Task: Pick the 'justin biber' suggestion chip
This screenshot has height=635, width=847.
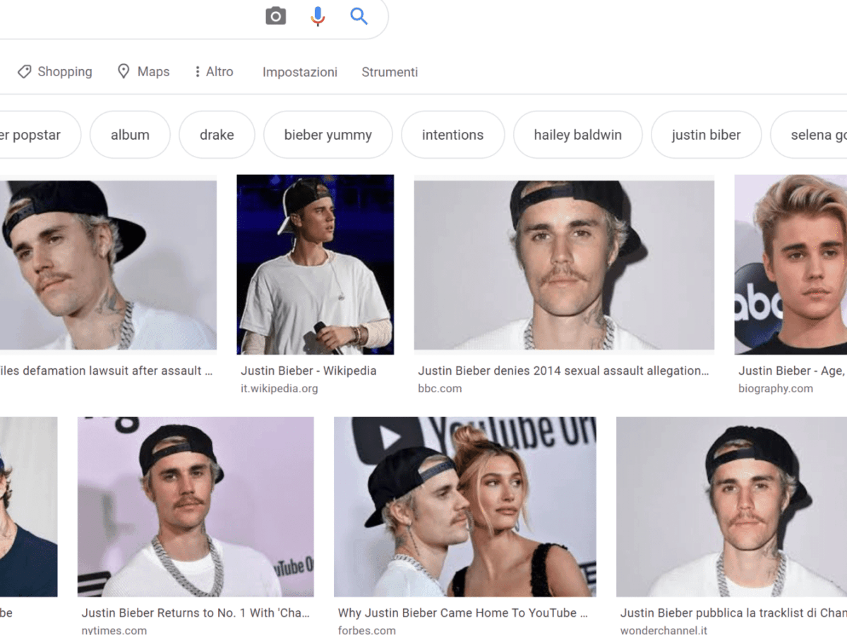Action: (706, 135)
